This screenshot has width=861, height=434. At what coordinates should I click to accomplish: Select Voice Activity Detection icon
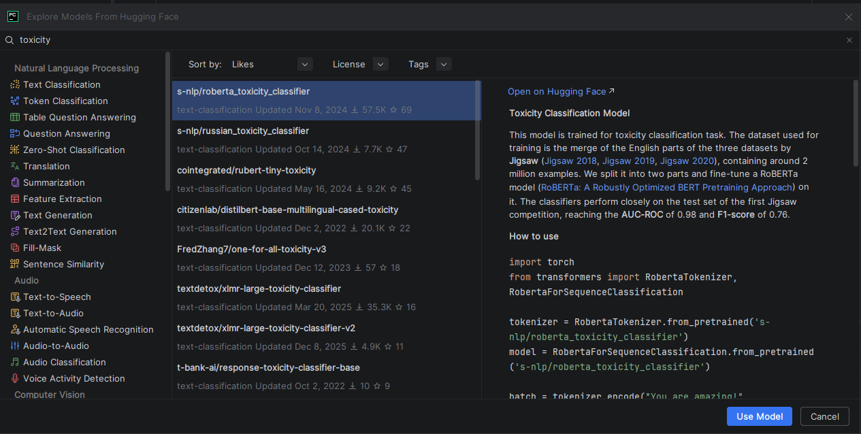(15, 378)
